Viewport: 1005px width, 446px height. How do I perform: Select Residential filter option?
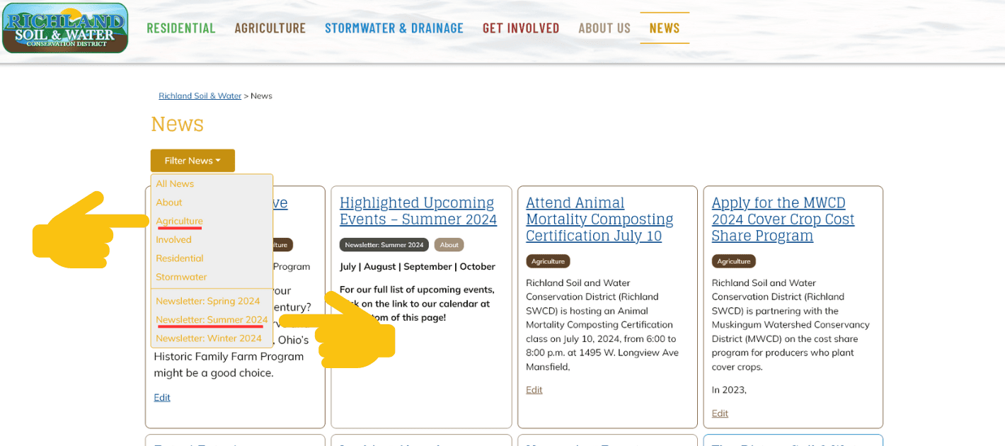tap(180, 258)
